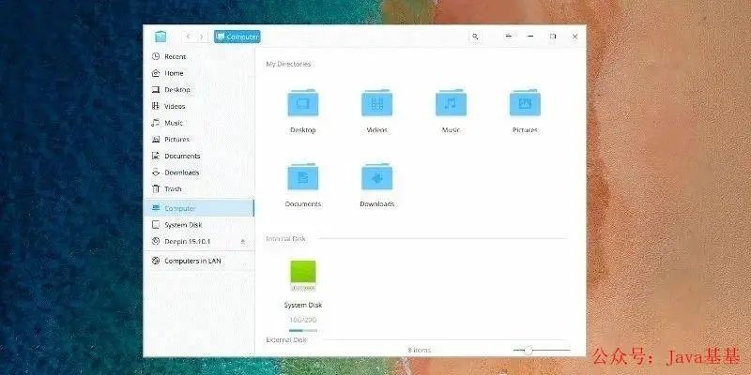Open Trash in the sidebar

point(199,189)
